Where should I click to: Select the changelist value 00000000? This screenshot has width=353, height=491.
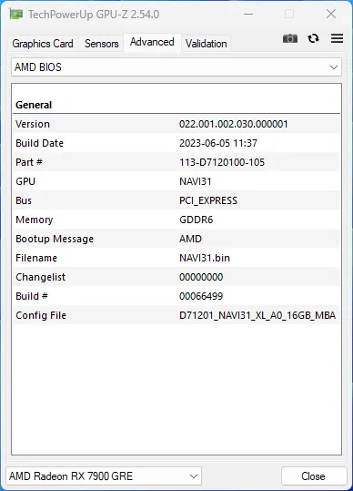[x=201, y=277]
